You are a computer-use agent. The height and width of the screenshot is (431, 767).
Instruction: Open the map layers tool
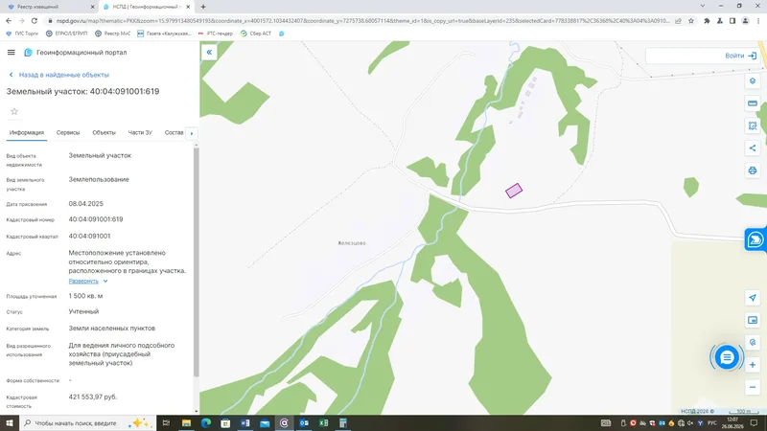click(x=753, y=81)
